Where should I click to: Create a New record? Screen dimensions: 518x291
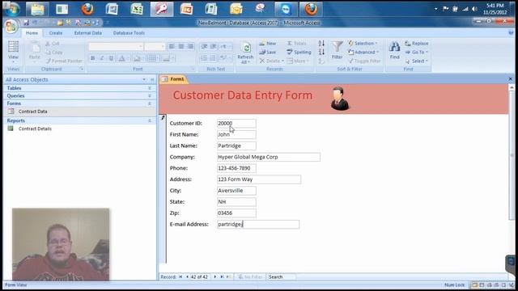click(268, 44)
